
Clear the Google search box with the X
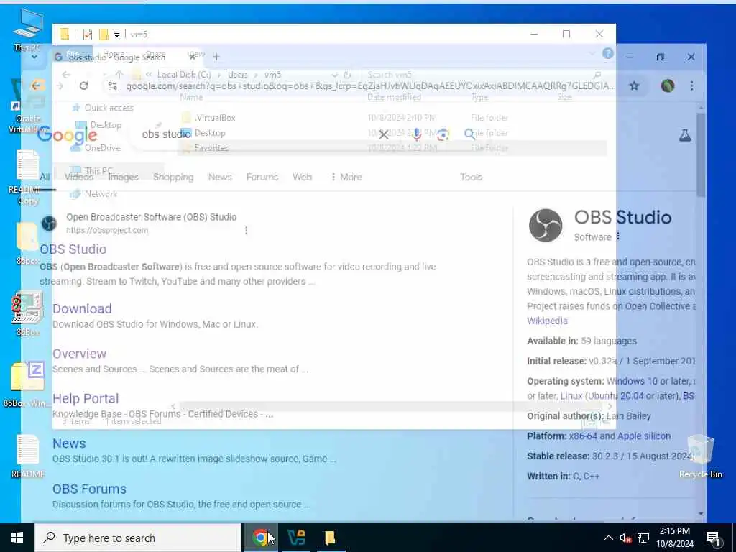pyautogui.click(x=384, y=134)
